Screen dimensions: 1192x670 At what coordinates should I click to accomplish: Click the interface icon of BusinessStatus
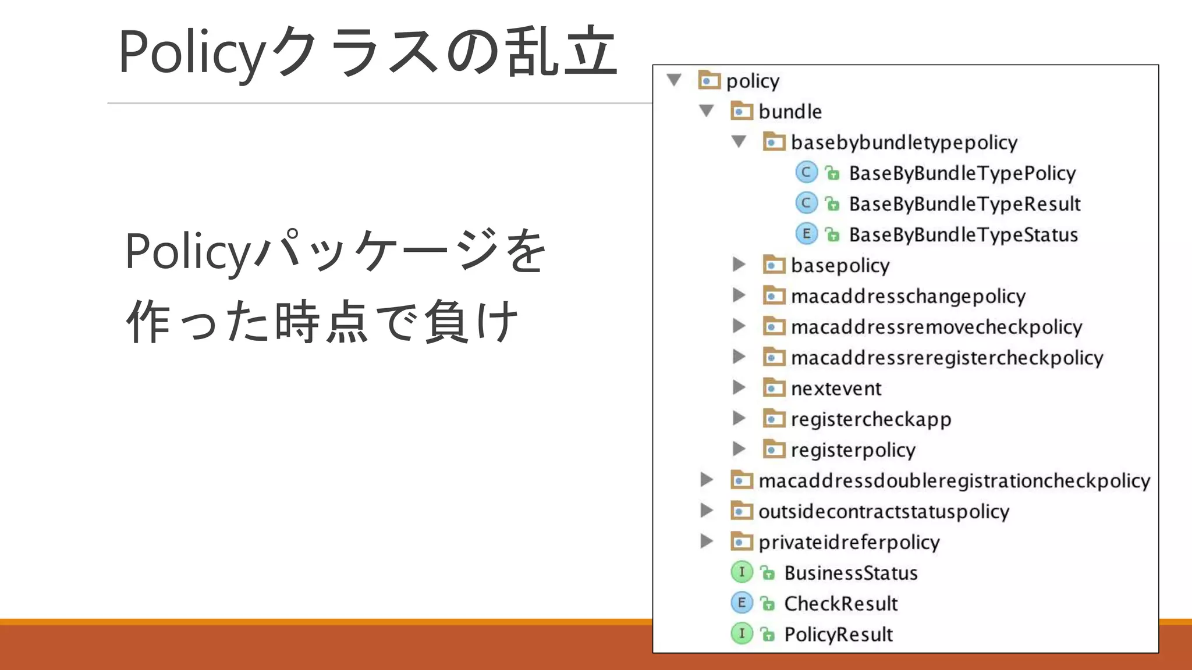pos(742,572)
